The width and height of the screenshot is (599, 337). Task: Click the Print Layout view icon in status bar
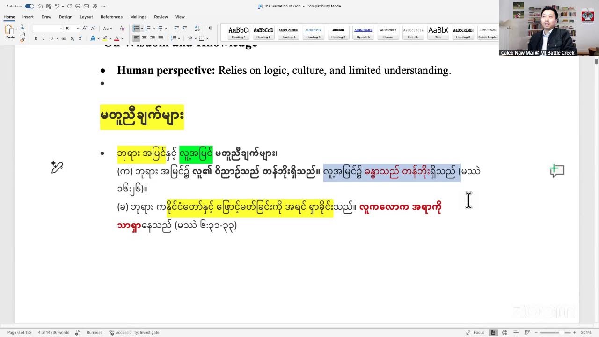click(493, 332)
